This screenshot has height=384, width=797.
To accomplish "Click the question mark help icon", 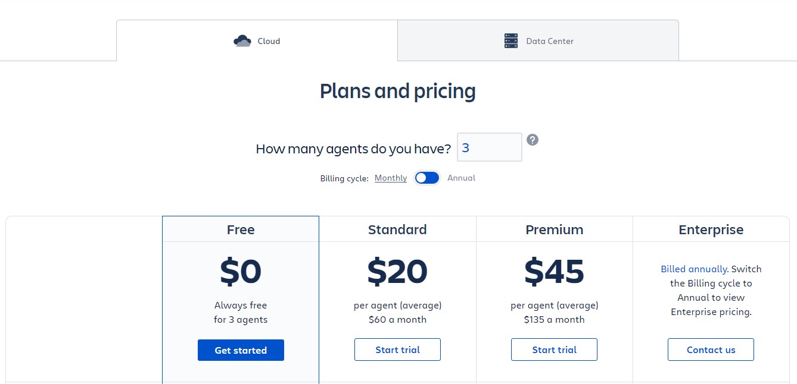I will (x=533, y=140).
